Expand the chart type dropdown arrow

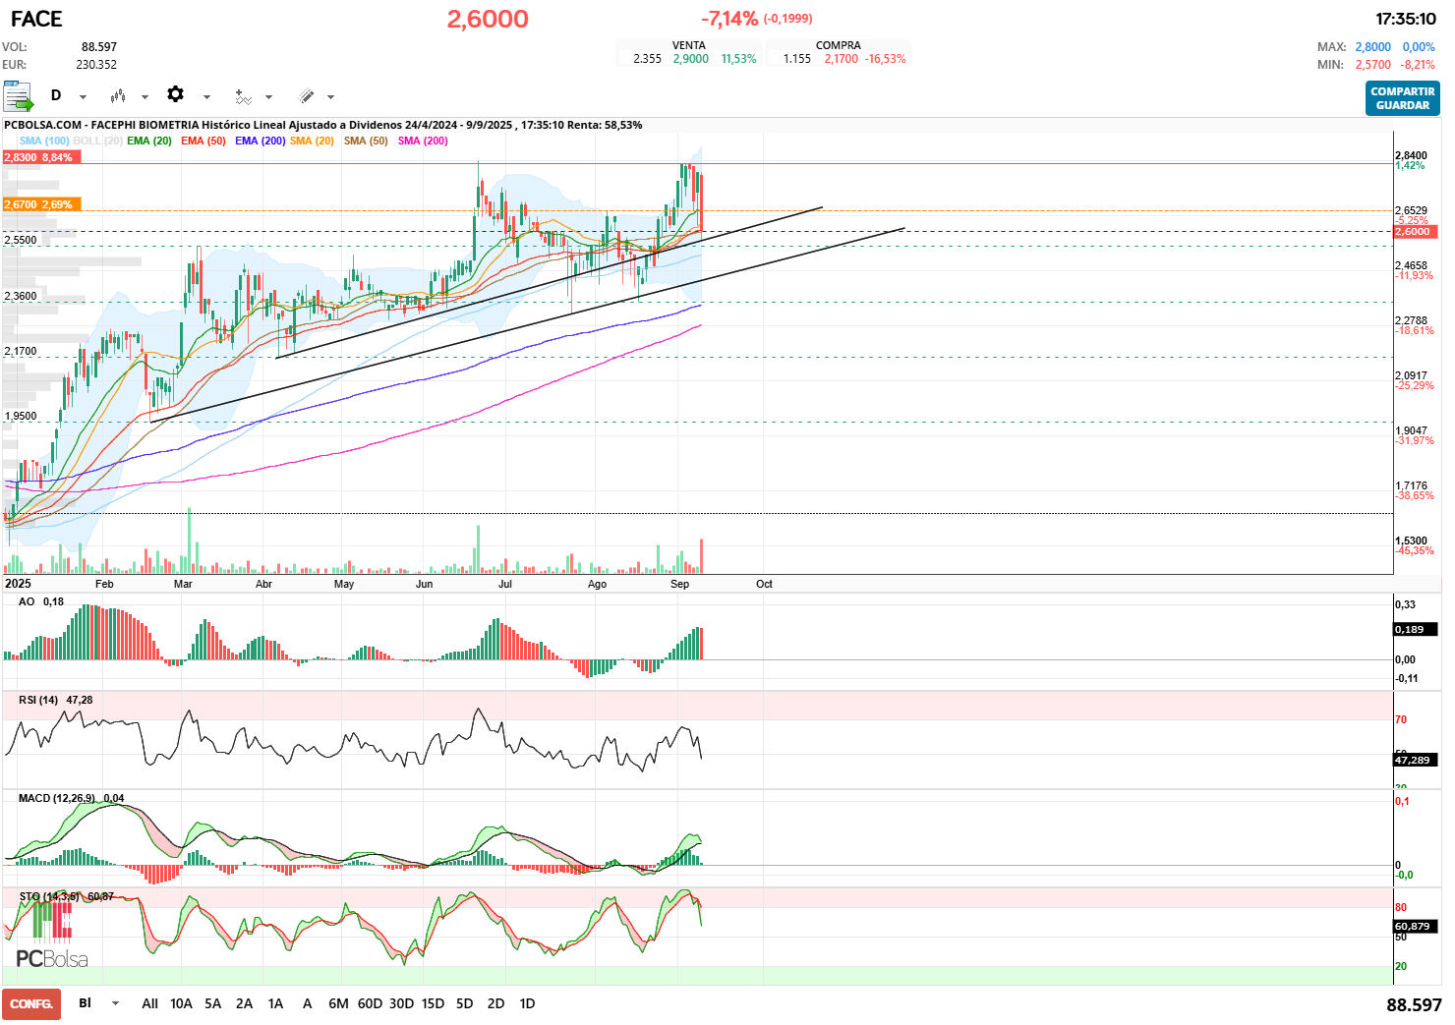(x=145, y=96)
